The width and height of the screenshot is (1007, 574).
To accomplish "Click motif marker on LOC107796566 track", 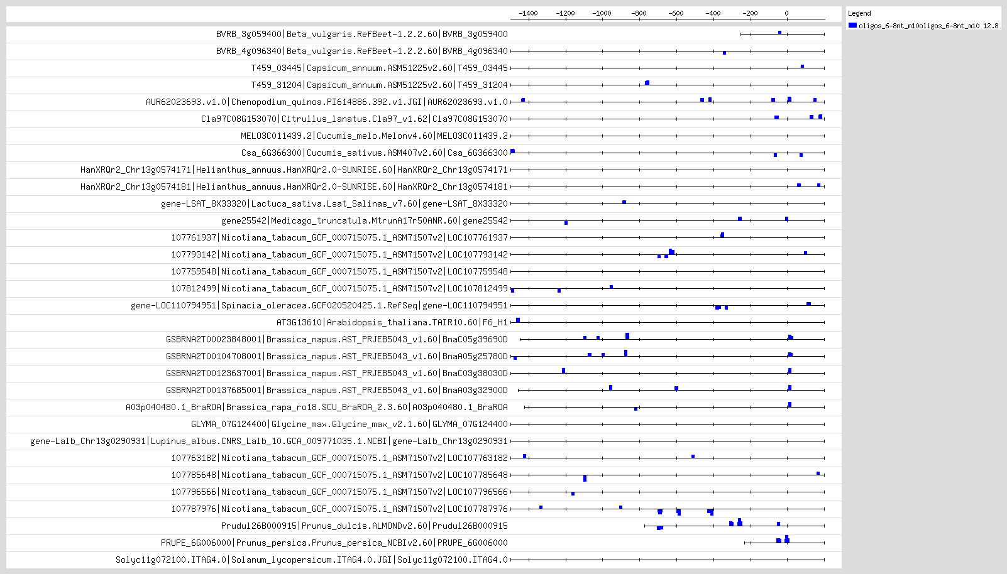I will [573, 494].
